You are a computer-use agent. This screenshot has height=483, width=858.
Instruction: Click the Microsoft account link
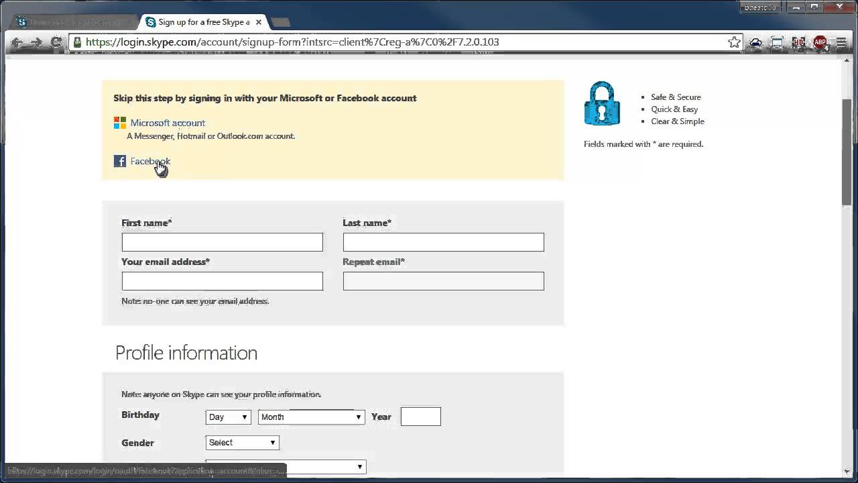[168, 123]
